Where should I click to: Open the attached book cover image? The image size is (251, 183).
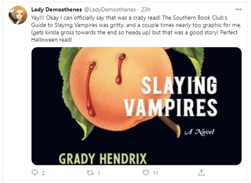tap(136, 106)
